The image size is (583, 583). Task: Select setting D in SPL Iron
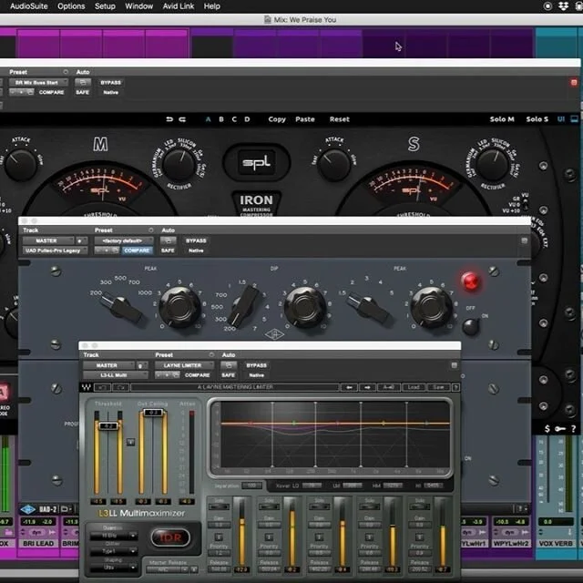pos(247,119)
